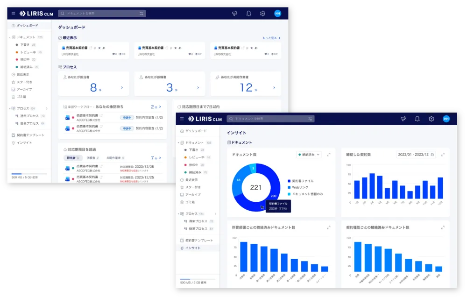Open the 2023/01 - 2023/12 date range picker
The height and width of the screenshot is (298, 467).
pos(416,155)
